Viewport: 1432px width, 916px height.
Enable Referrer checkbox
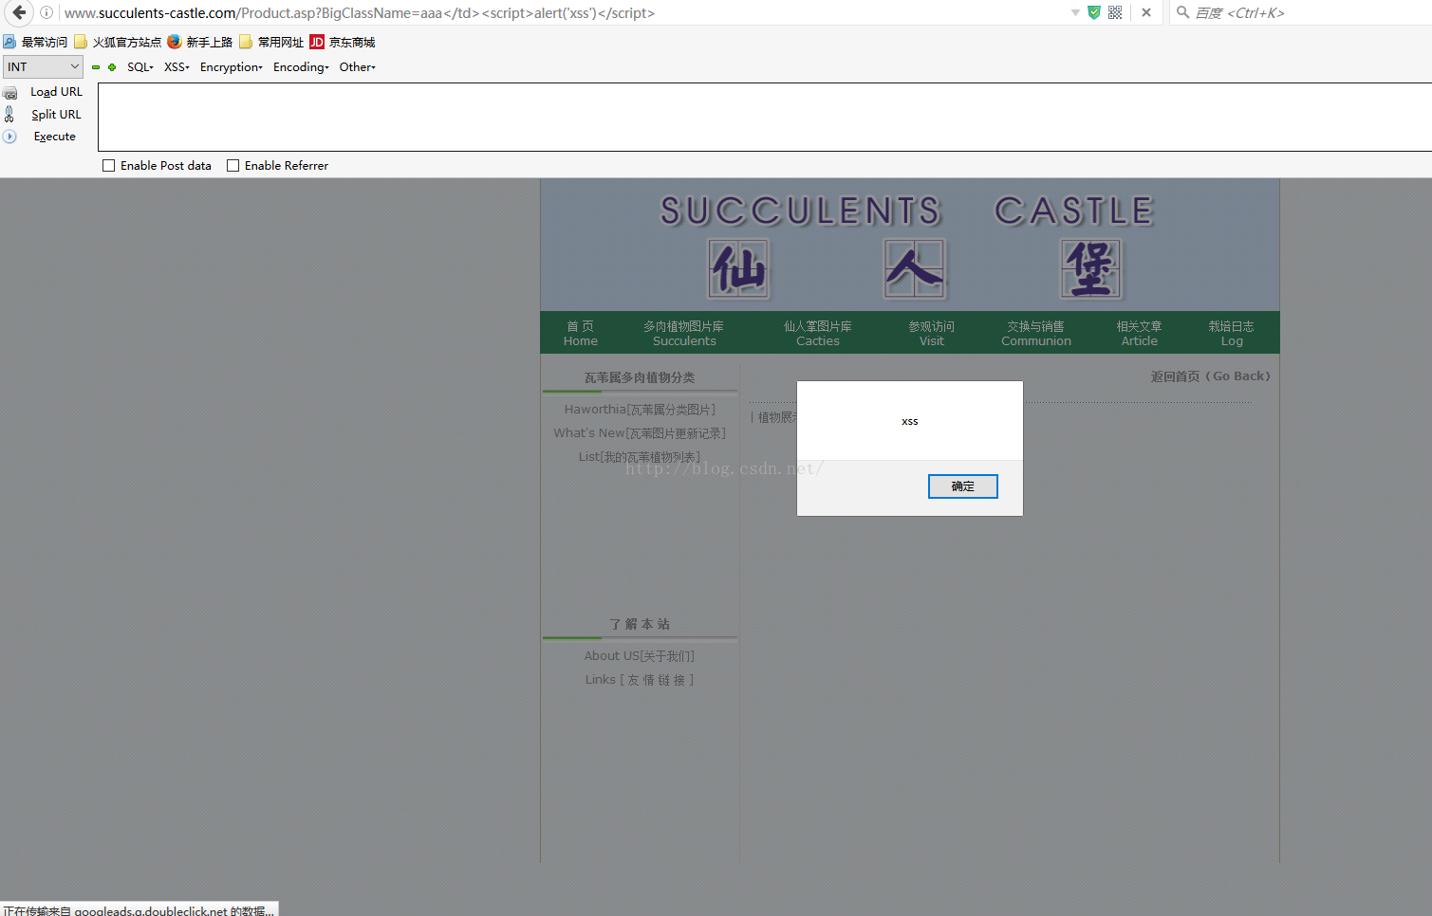point(232,165)
